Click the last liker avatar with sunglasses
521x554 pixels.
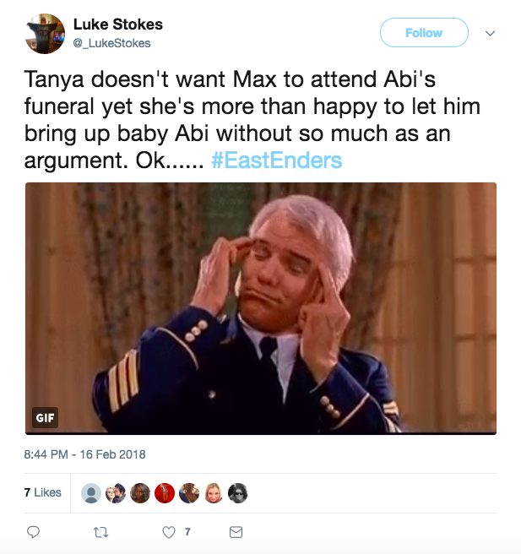click(x=238, y=493)
